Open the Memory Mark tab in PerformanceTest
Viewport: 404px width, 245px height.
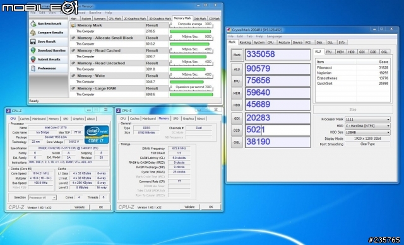pos(182,18)
